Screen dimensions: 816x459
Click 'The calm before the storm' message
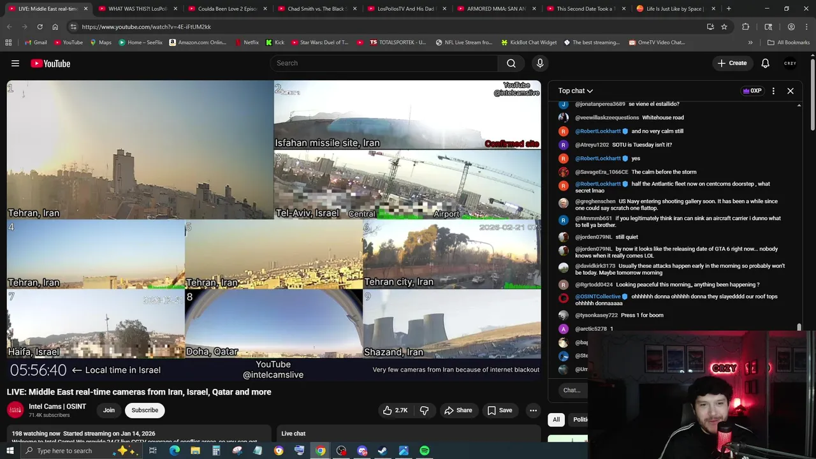(664, 172)
